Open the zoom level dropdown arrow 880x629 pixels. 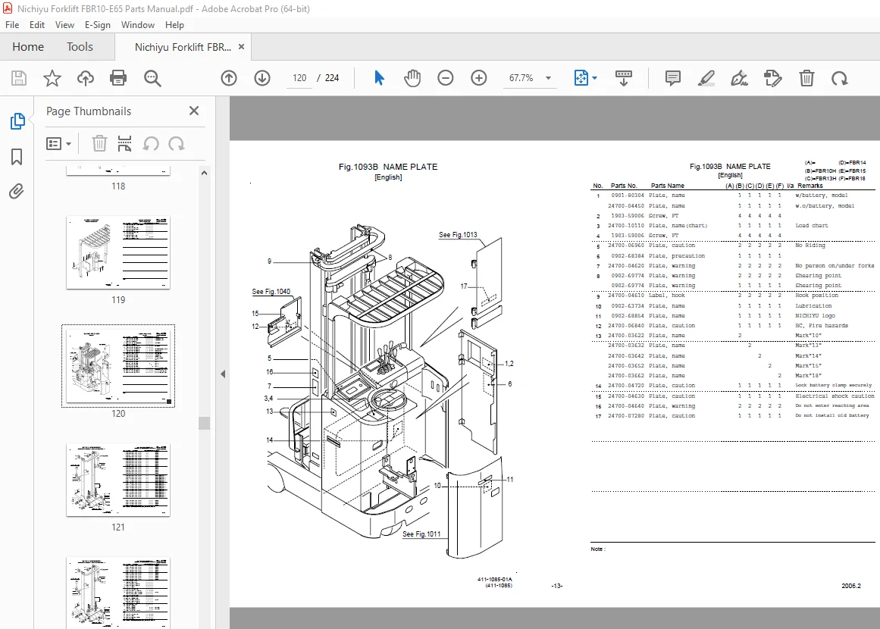(548, 78)
